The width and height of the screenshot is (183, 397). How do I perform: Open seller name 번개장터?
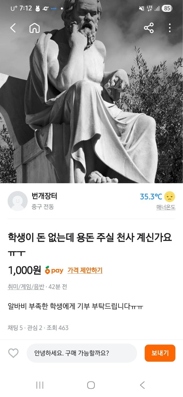[x=45, y=196]
